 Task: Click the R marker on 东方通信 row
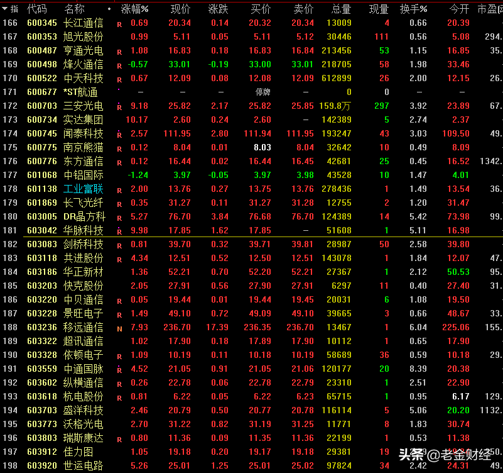point(119,163)
